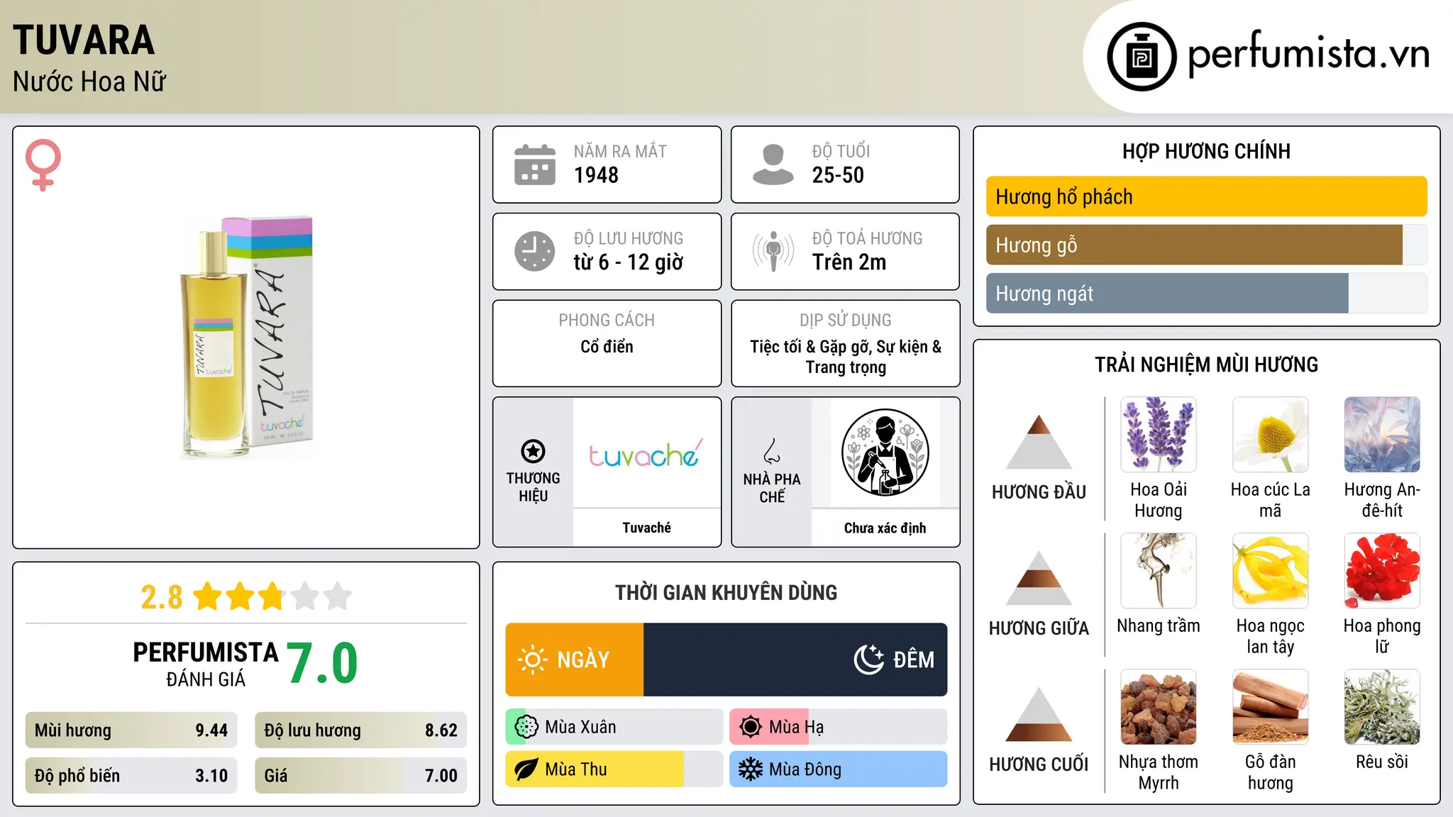Click the Chưa xác định perfumer label

[x=885, y=528]
